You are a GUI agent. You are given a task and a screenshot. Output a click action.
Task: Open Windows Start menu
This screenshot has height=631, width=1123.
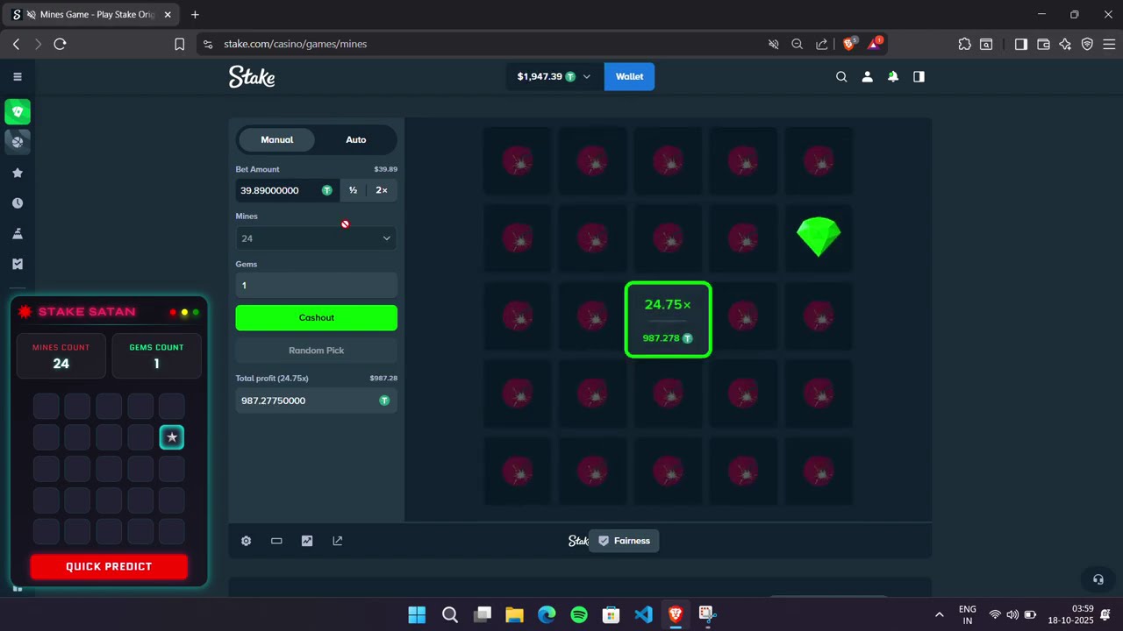(x=417, y=614)
